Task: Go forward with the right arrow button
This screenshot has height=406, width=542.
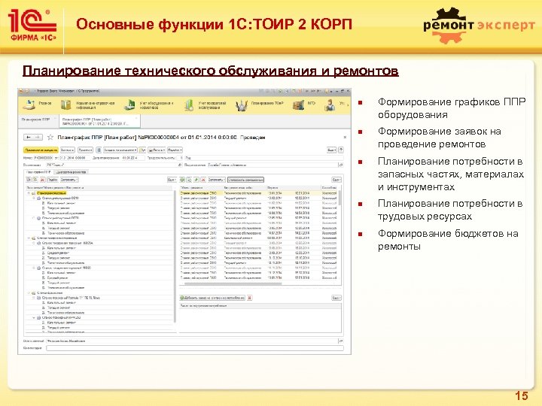Action: tap(38, 138)
